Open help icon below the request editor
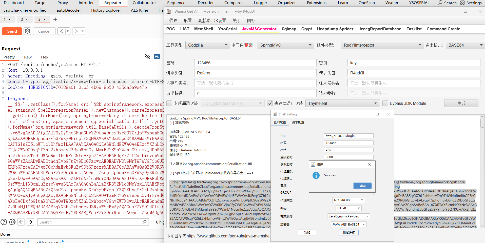 tap(4, 222)
